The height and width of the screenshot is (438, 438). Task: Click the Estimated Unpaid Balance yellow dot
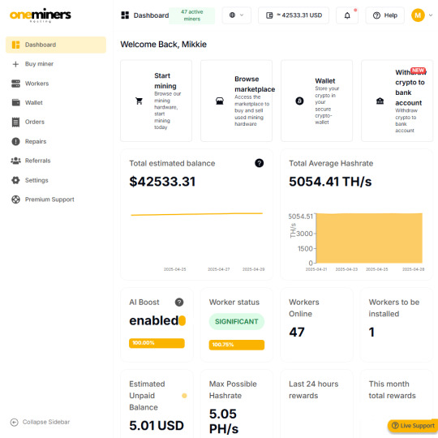(184, 396)
